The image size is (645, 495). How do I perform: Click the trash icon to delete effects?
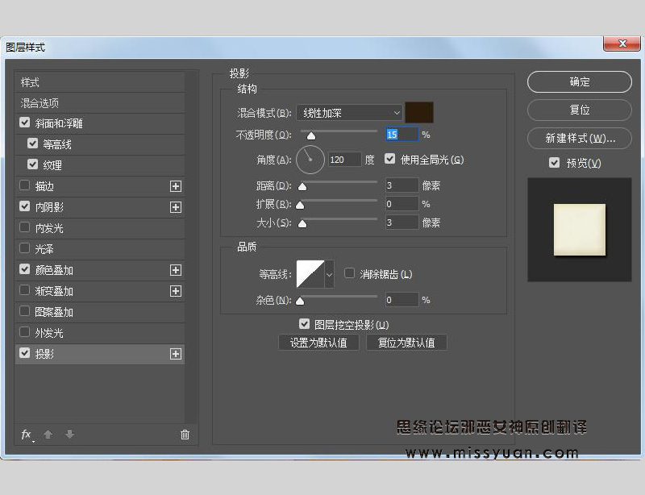click(185, 435)
